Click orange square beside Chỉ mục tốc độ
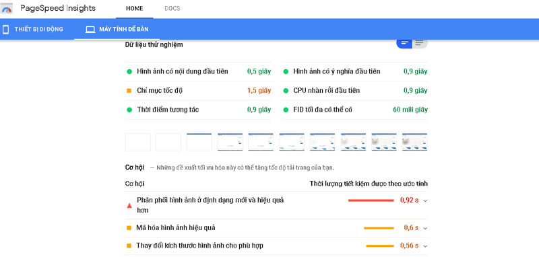This screenshot has width=539, height=257. pos(129,91)
